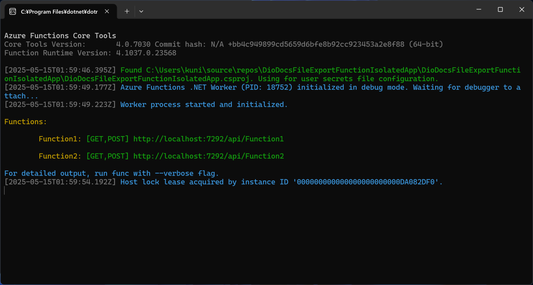Close the dotnet terminal tab
This screenshot has width=533, height=285.
tap(107, 11)
